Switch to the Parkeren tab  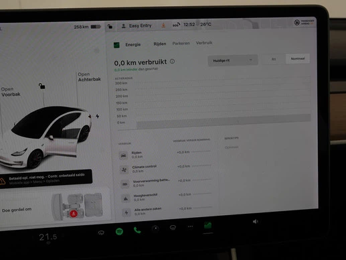click(181, 43)
